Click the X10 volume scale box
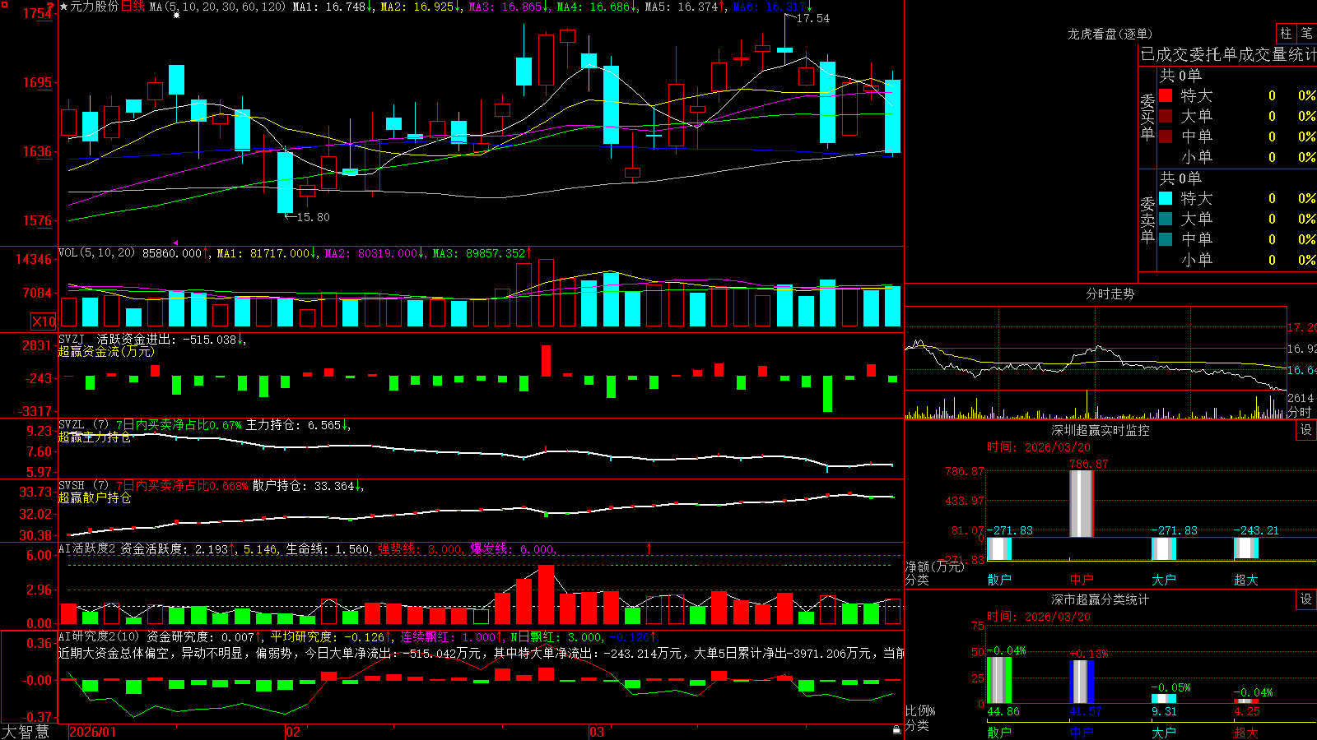Screen dimensions: 1317x740 [44, 321]
